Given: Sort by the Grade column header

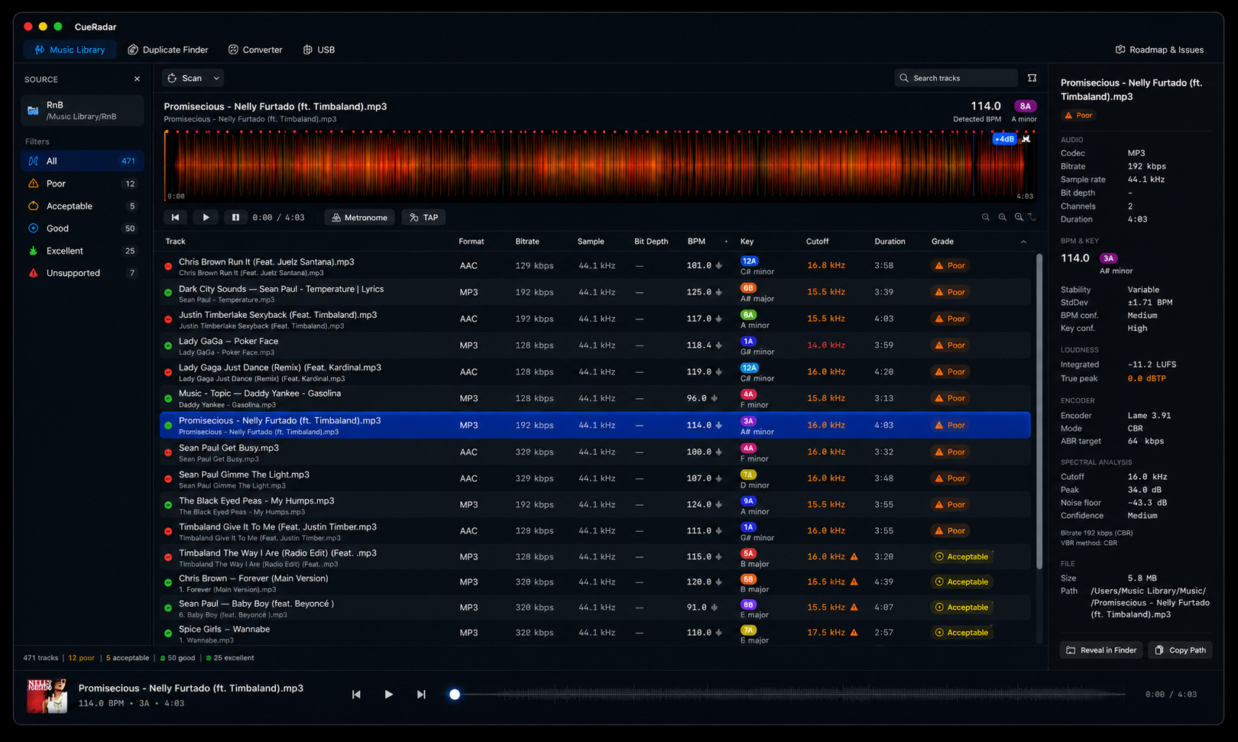Looking at the screenshot, I should [942, 241].
